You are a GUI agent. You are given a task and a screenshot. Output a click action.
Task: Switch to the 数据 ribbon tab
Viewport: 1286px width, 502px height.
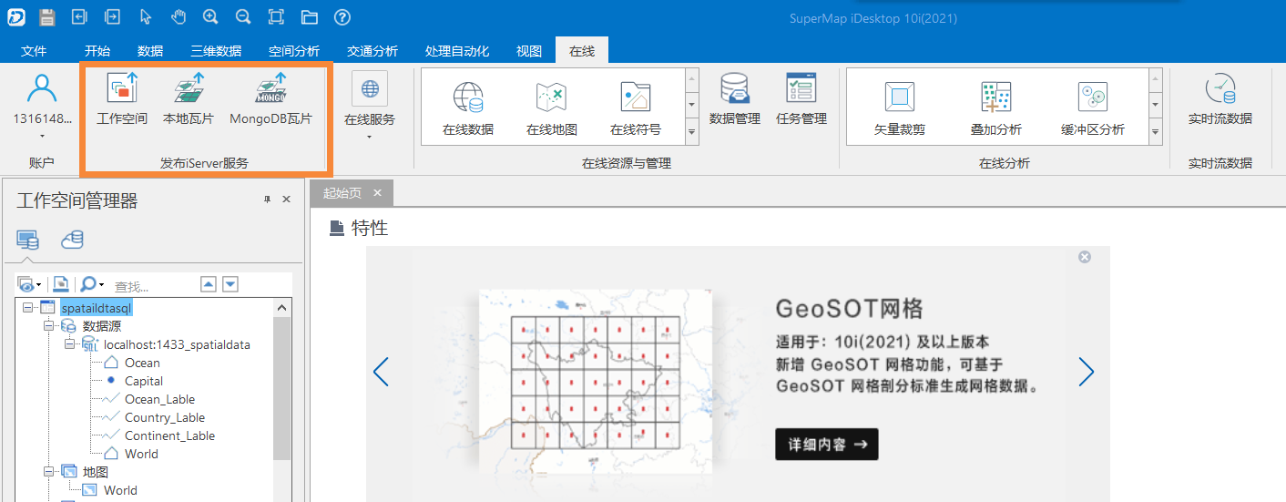(x=150, y=51)
